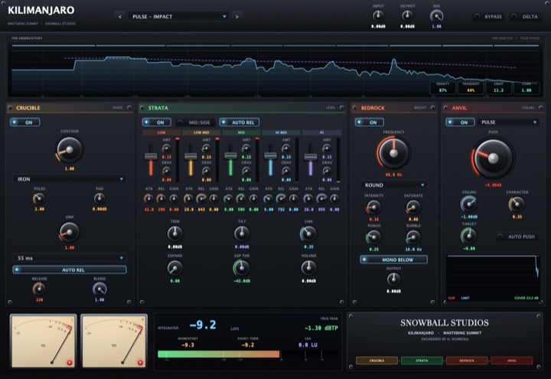The width and height of the screenshot is (551, 379).
Task: Click the POLES knob
Action: tap(39, 198)
